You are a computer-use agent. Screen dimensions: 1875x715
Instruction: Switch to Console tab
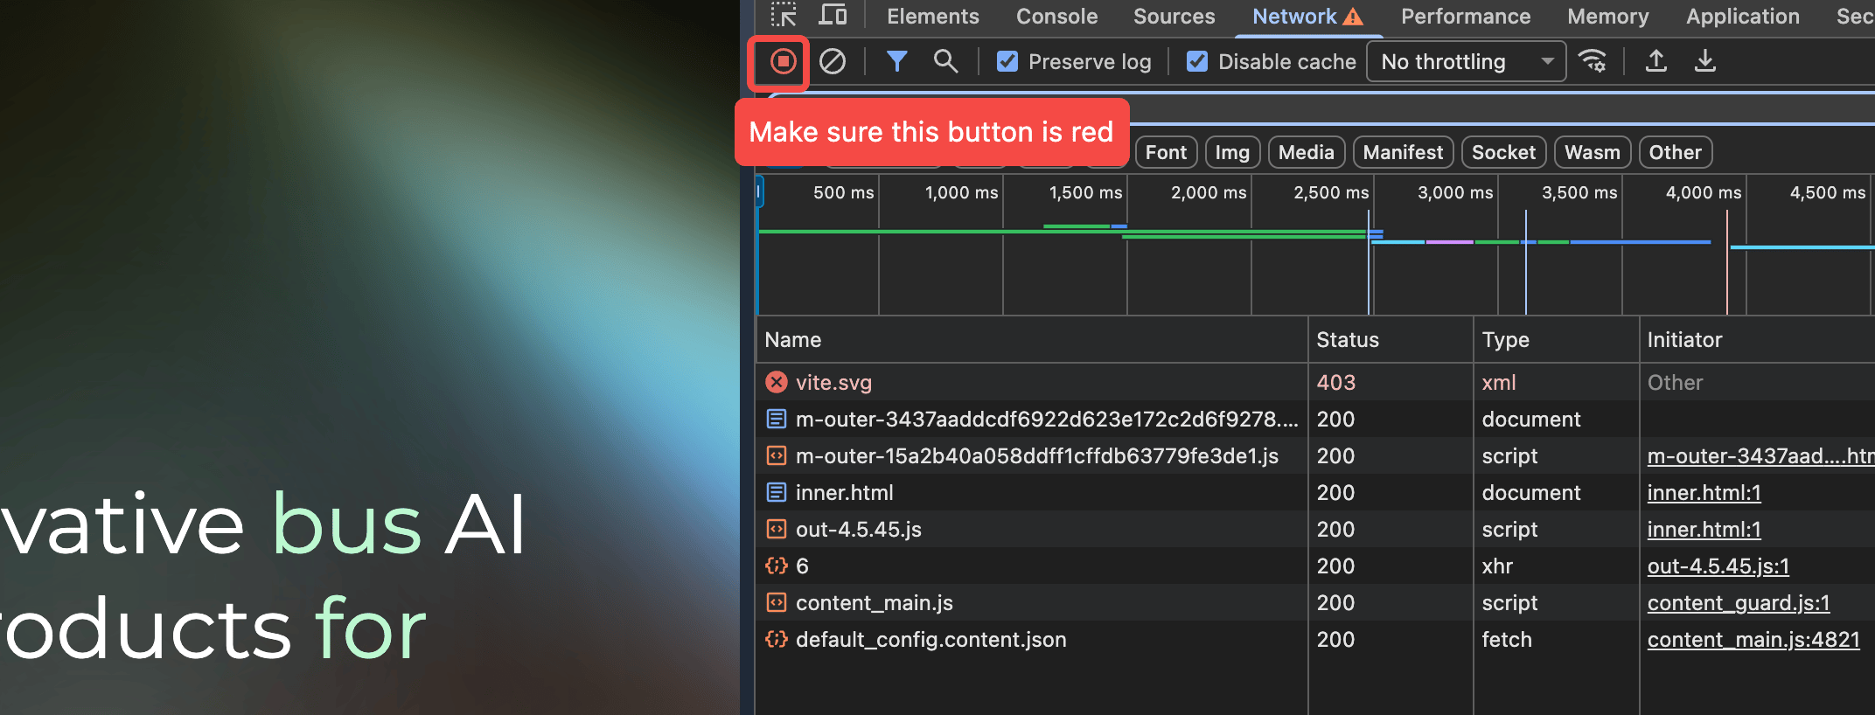pos(1056,17)
